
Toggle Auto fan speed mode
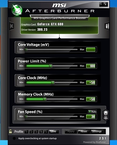pyautogui.click(x=92, y=111)
